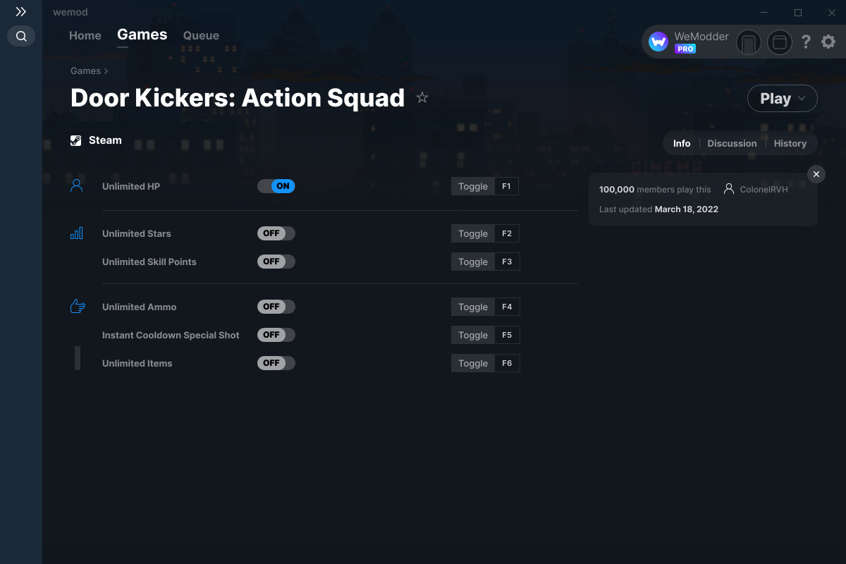Screen dimensions: 846x564
Task: Click the F1 hotkey box
Action: [x=506, y=186]
